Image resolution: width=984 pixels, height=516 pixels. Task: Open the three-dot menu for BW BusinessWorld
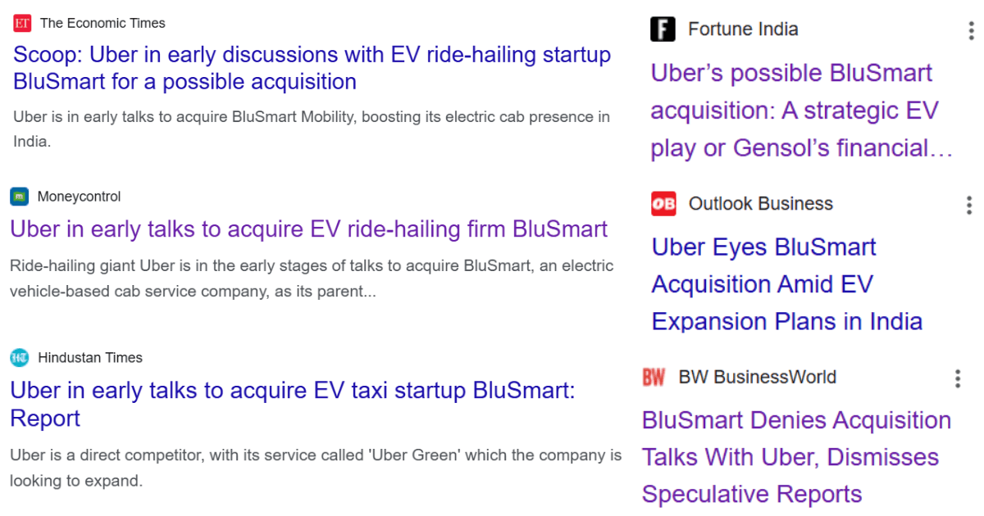coord(958,378)
